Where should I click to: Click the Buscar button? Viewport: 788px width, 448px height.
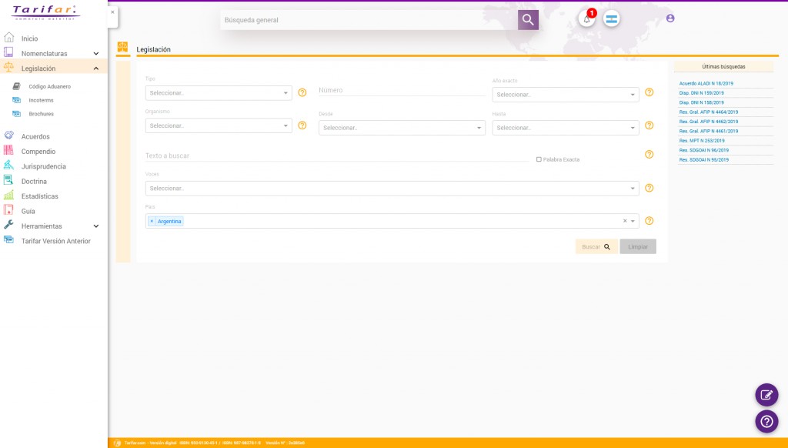pos(596,246)
